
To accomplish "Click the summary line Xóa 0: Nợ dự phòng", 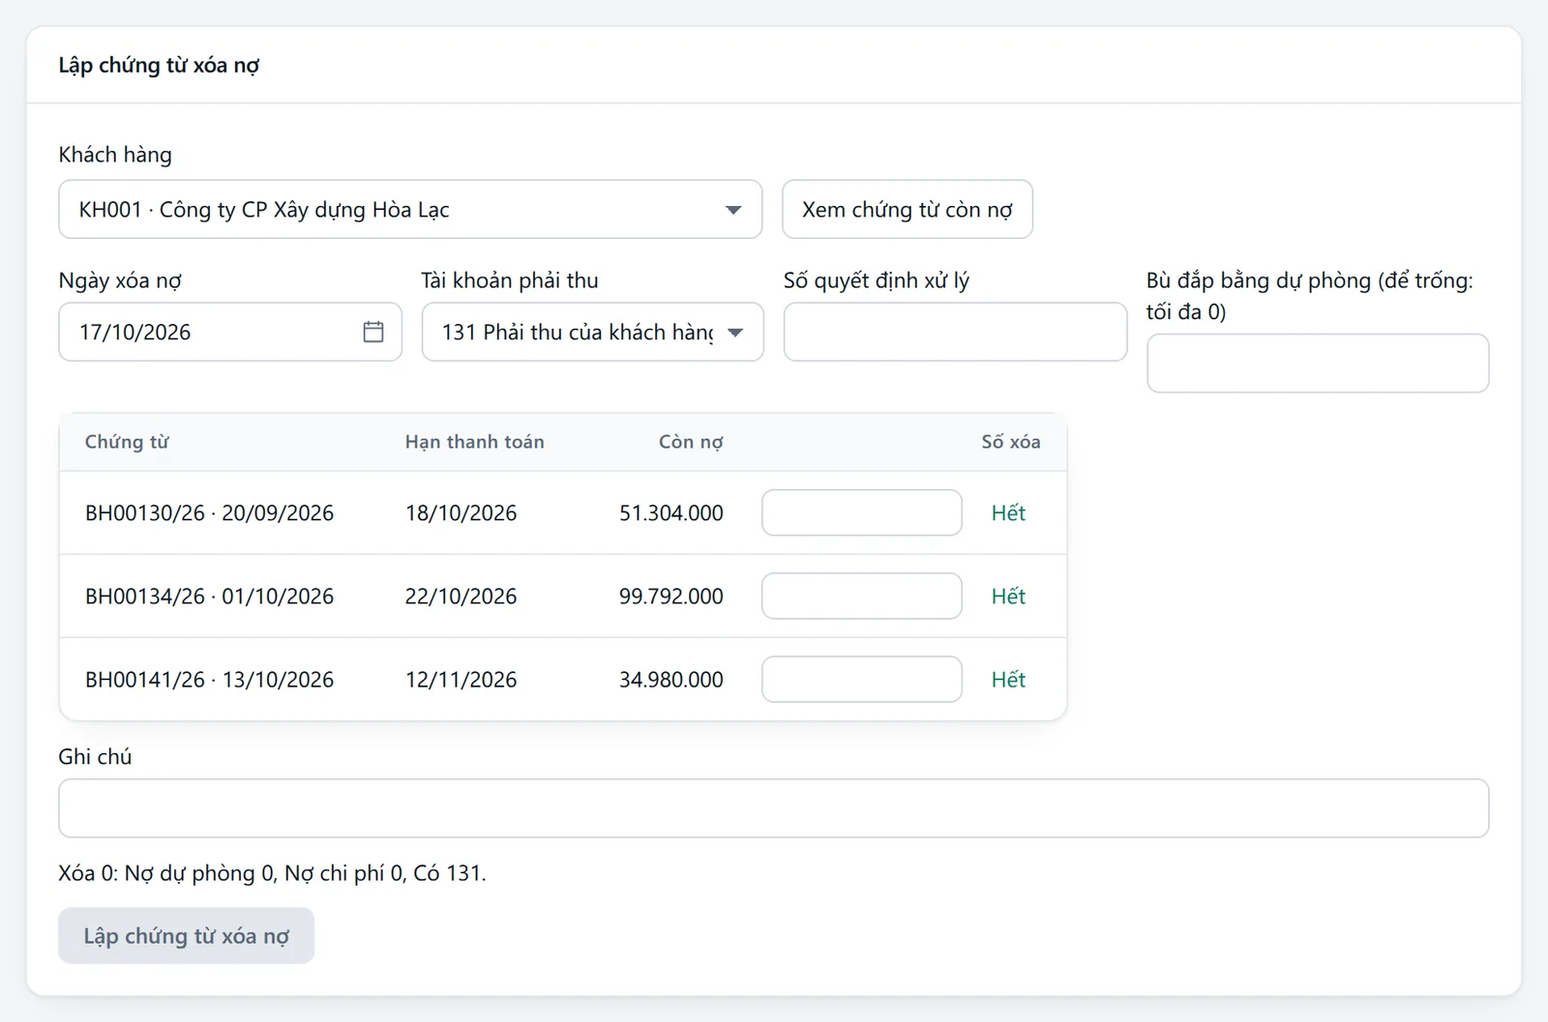I will (x=272, y=872).
